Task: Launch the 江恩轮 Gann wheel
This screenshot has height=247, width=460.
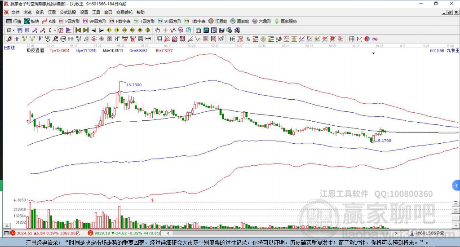Action: coord(218,21)
